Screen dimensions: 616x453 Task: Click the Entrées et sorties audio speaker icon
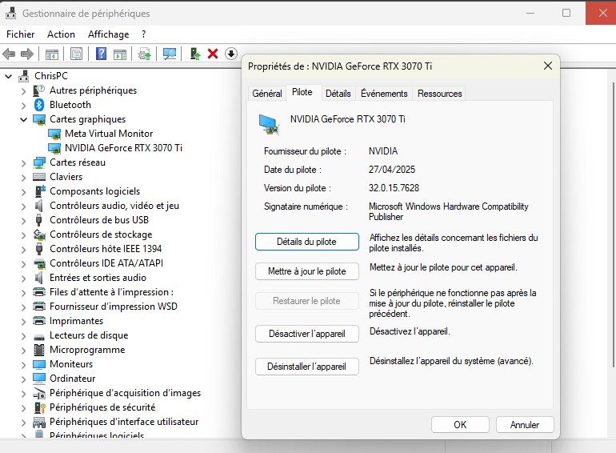pyautogui.click(x=38, y=278)
